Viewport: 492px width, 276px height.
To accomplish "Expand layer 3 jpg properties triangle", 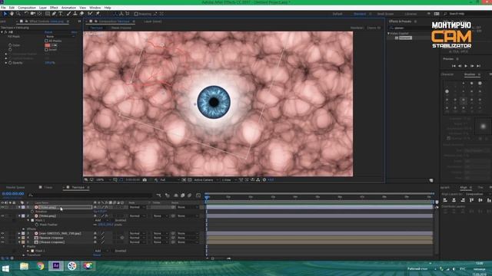I will click(x=19, y=233).
